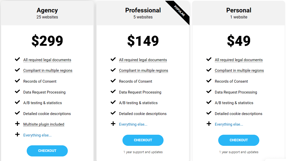Click the POPULAR corner ribbon
This screenshot has width=286, height=161.
coord(179,11)
